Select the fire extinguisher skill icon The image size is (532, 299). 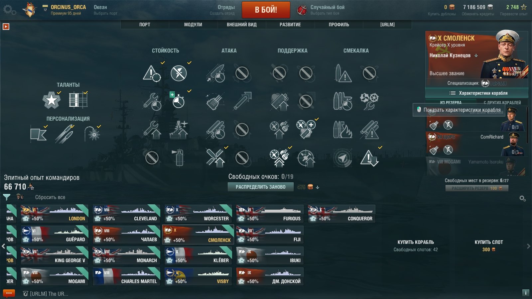click(179, 157)
